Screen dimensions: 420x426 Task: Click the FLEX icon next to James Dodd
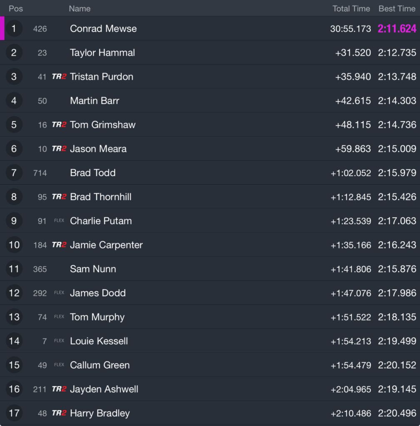[x=59, y=292]
